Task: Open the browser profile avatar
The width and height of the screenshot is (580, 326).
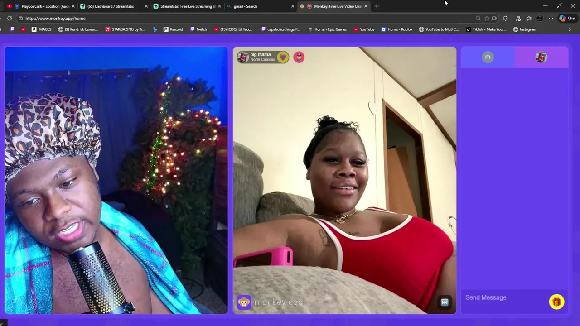Action: (x=540, y=19)
